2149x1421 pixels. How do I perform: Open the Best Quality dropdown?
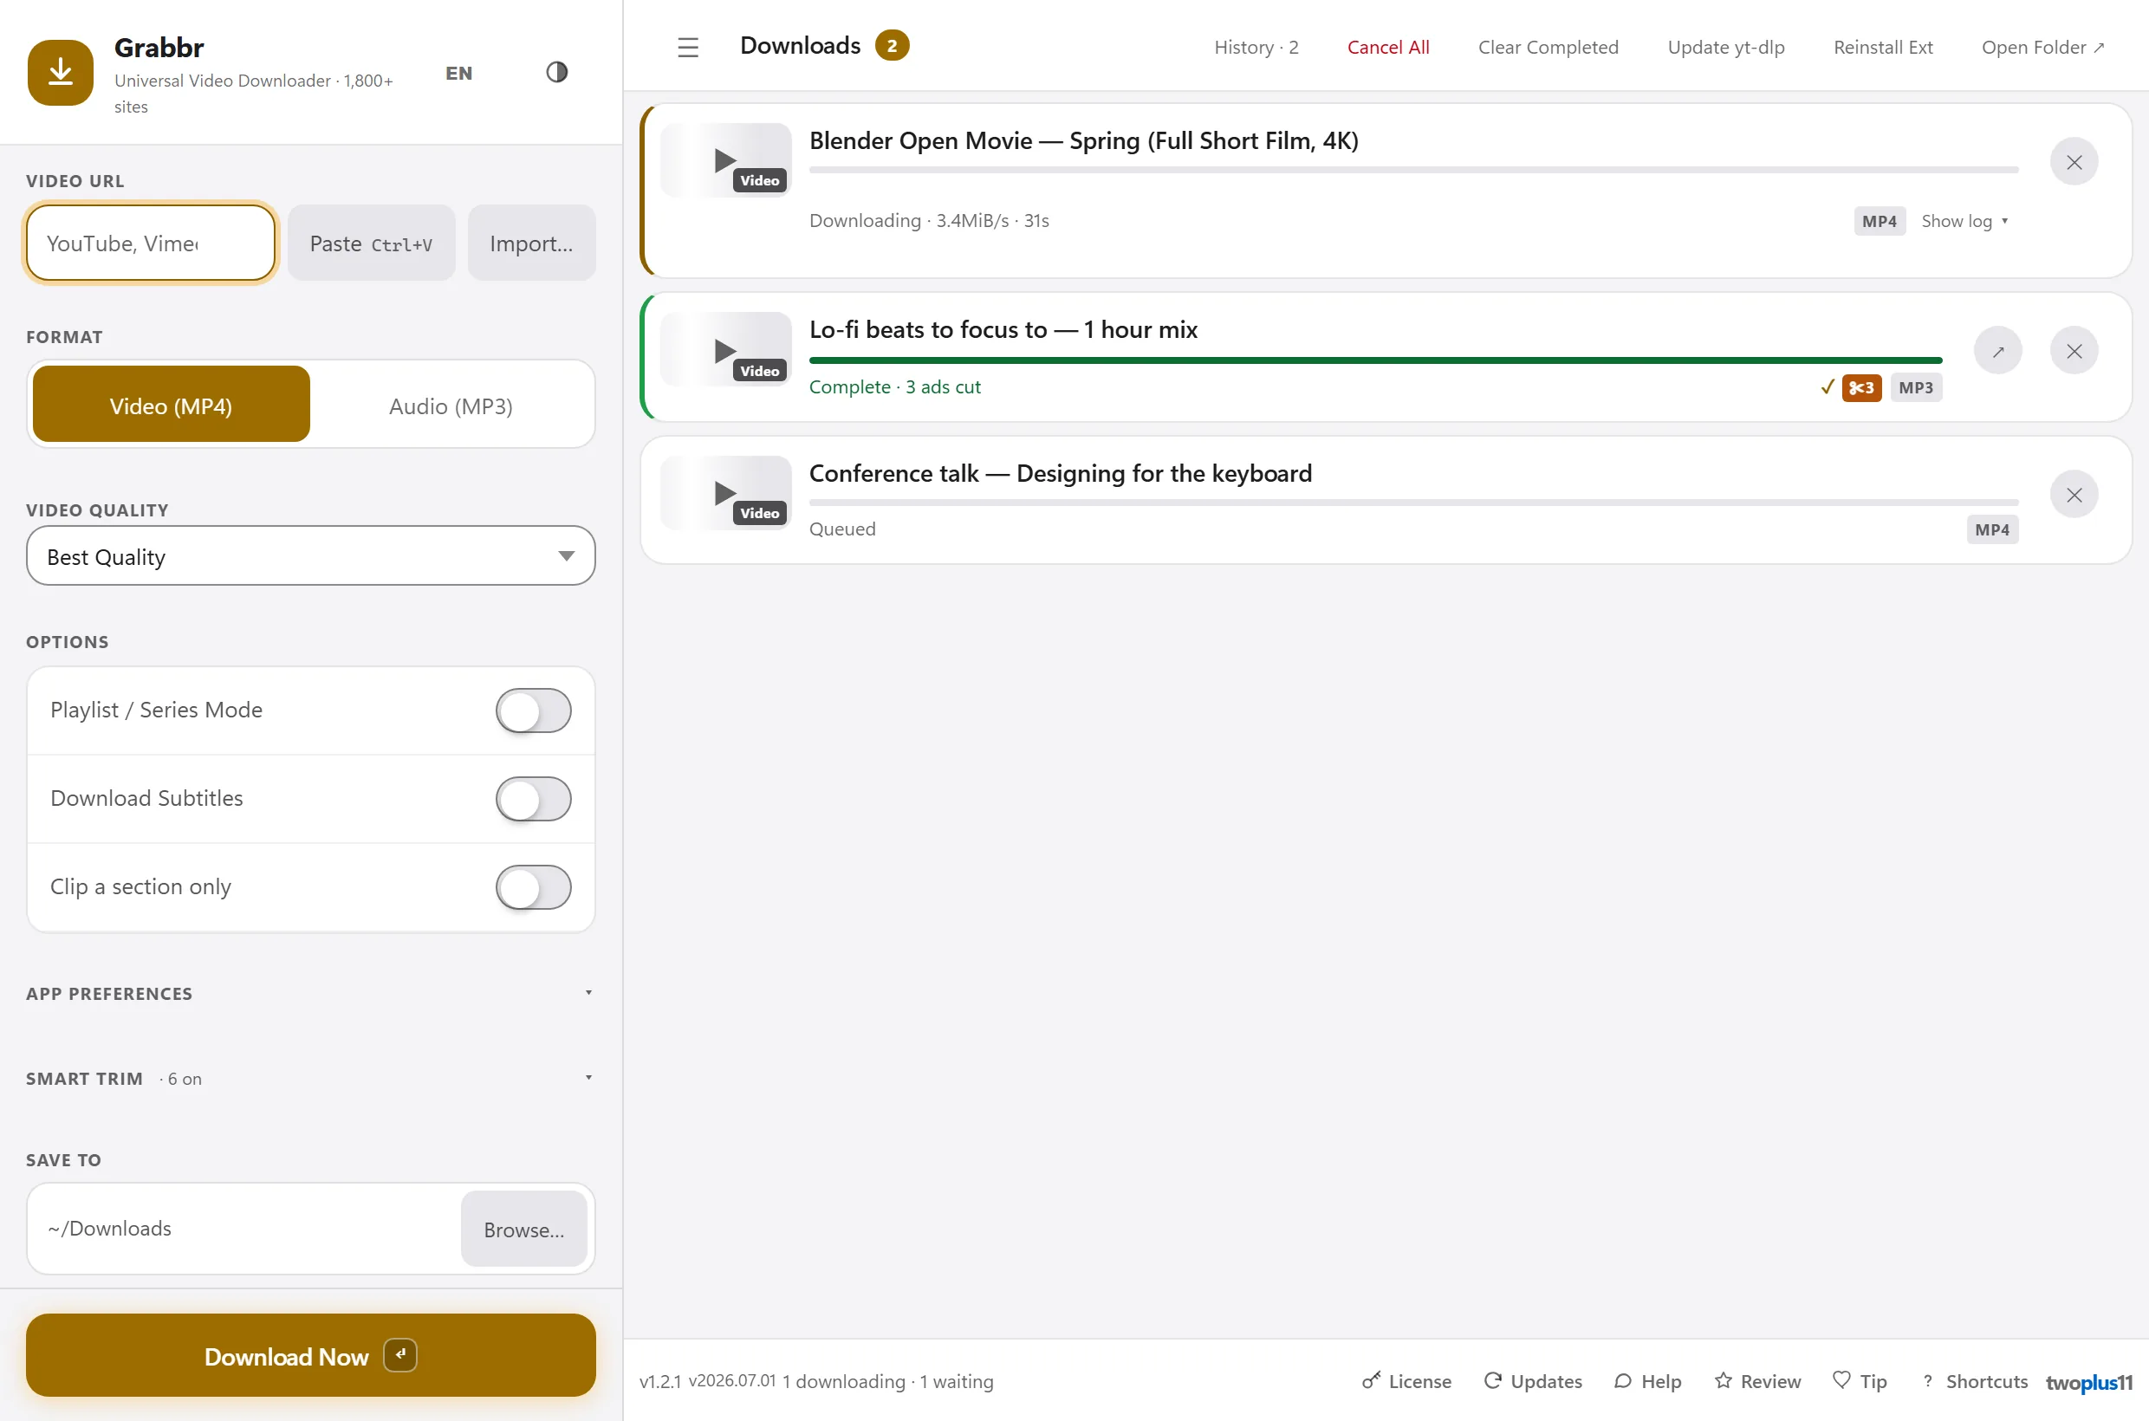(311, 556)
